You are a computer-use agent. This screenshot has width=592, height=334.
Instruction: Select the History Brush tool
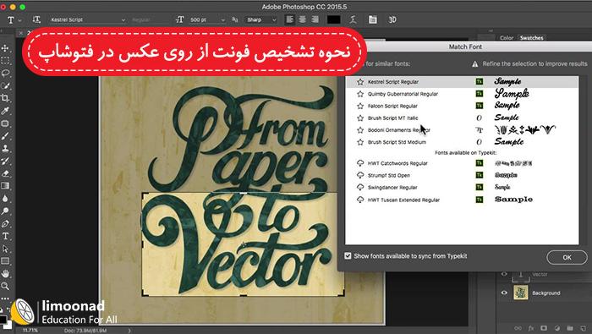click(5, 161)
